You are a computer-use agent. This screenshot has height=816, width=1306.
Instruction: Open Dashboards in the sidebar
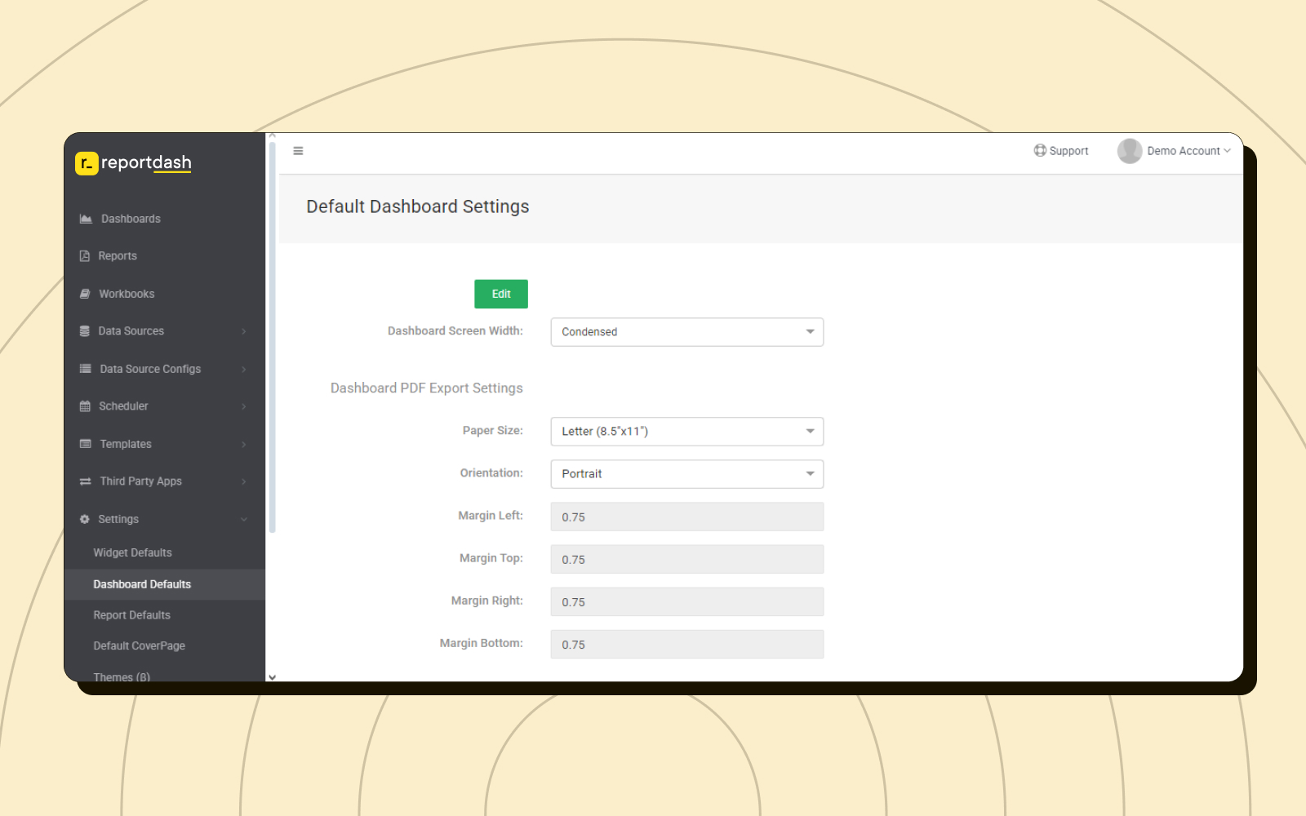pyautogui.click(x=131, y=219)
